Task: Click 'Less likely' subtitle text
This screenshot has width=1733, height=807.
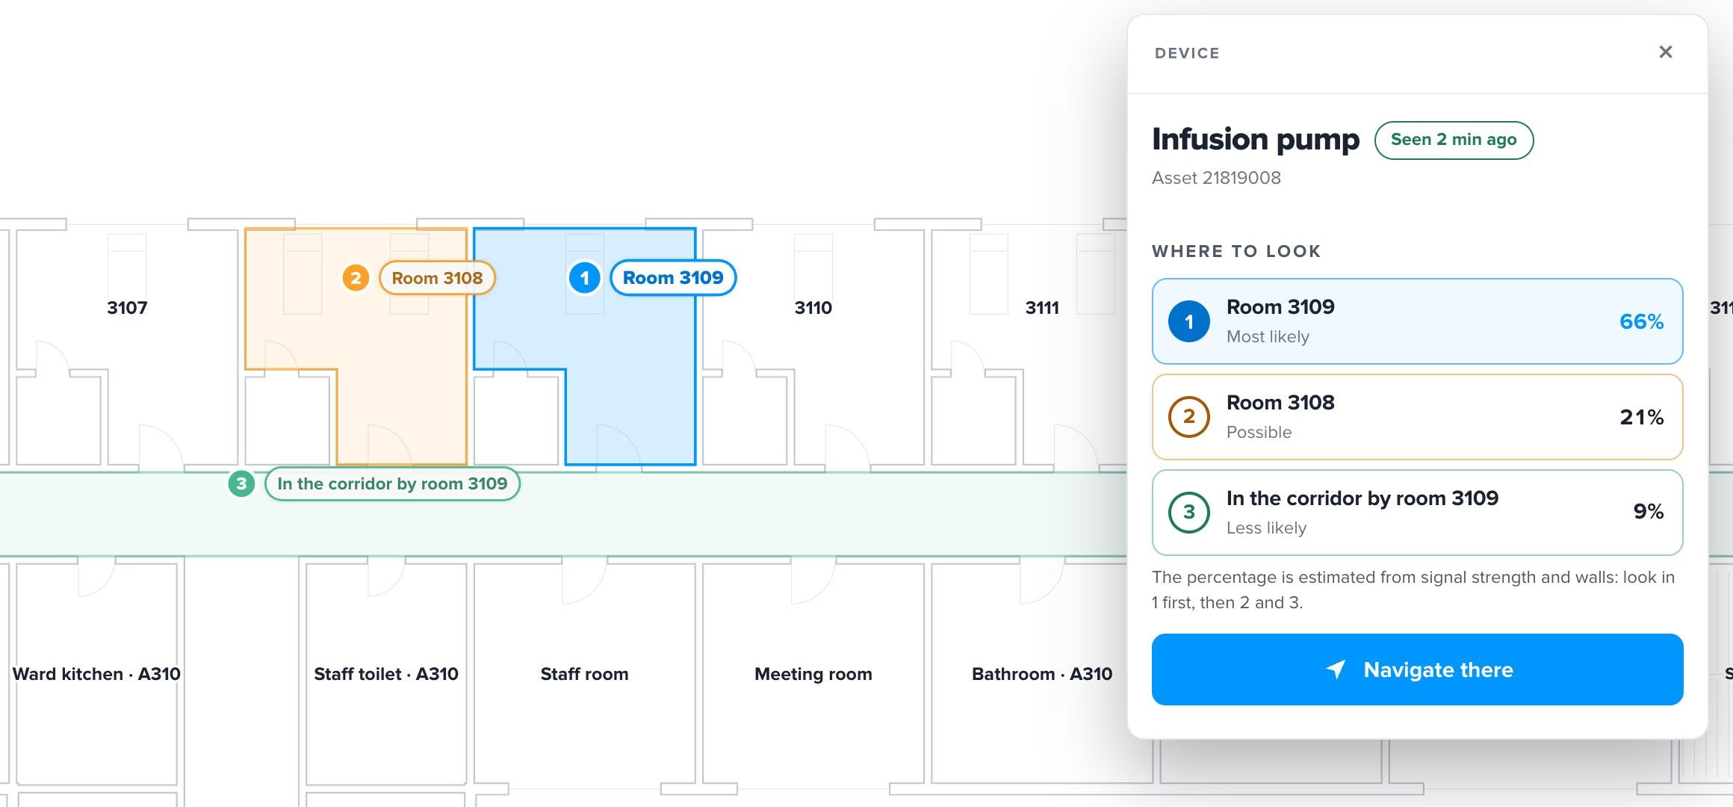Action: pos(1266,528)
